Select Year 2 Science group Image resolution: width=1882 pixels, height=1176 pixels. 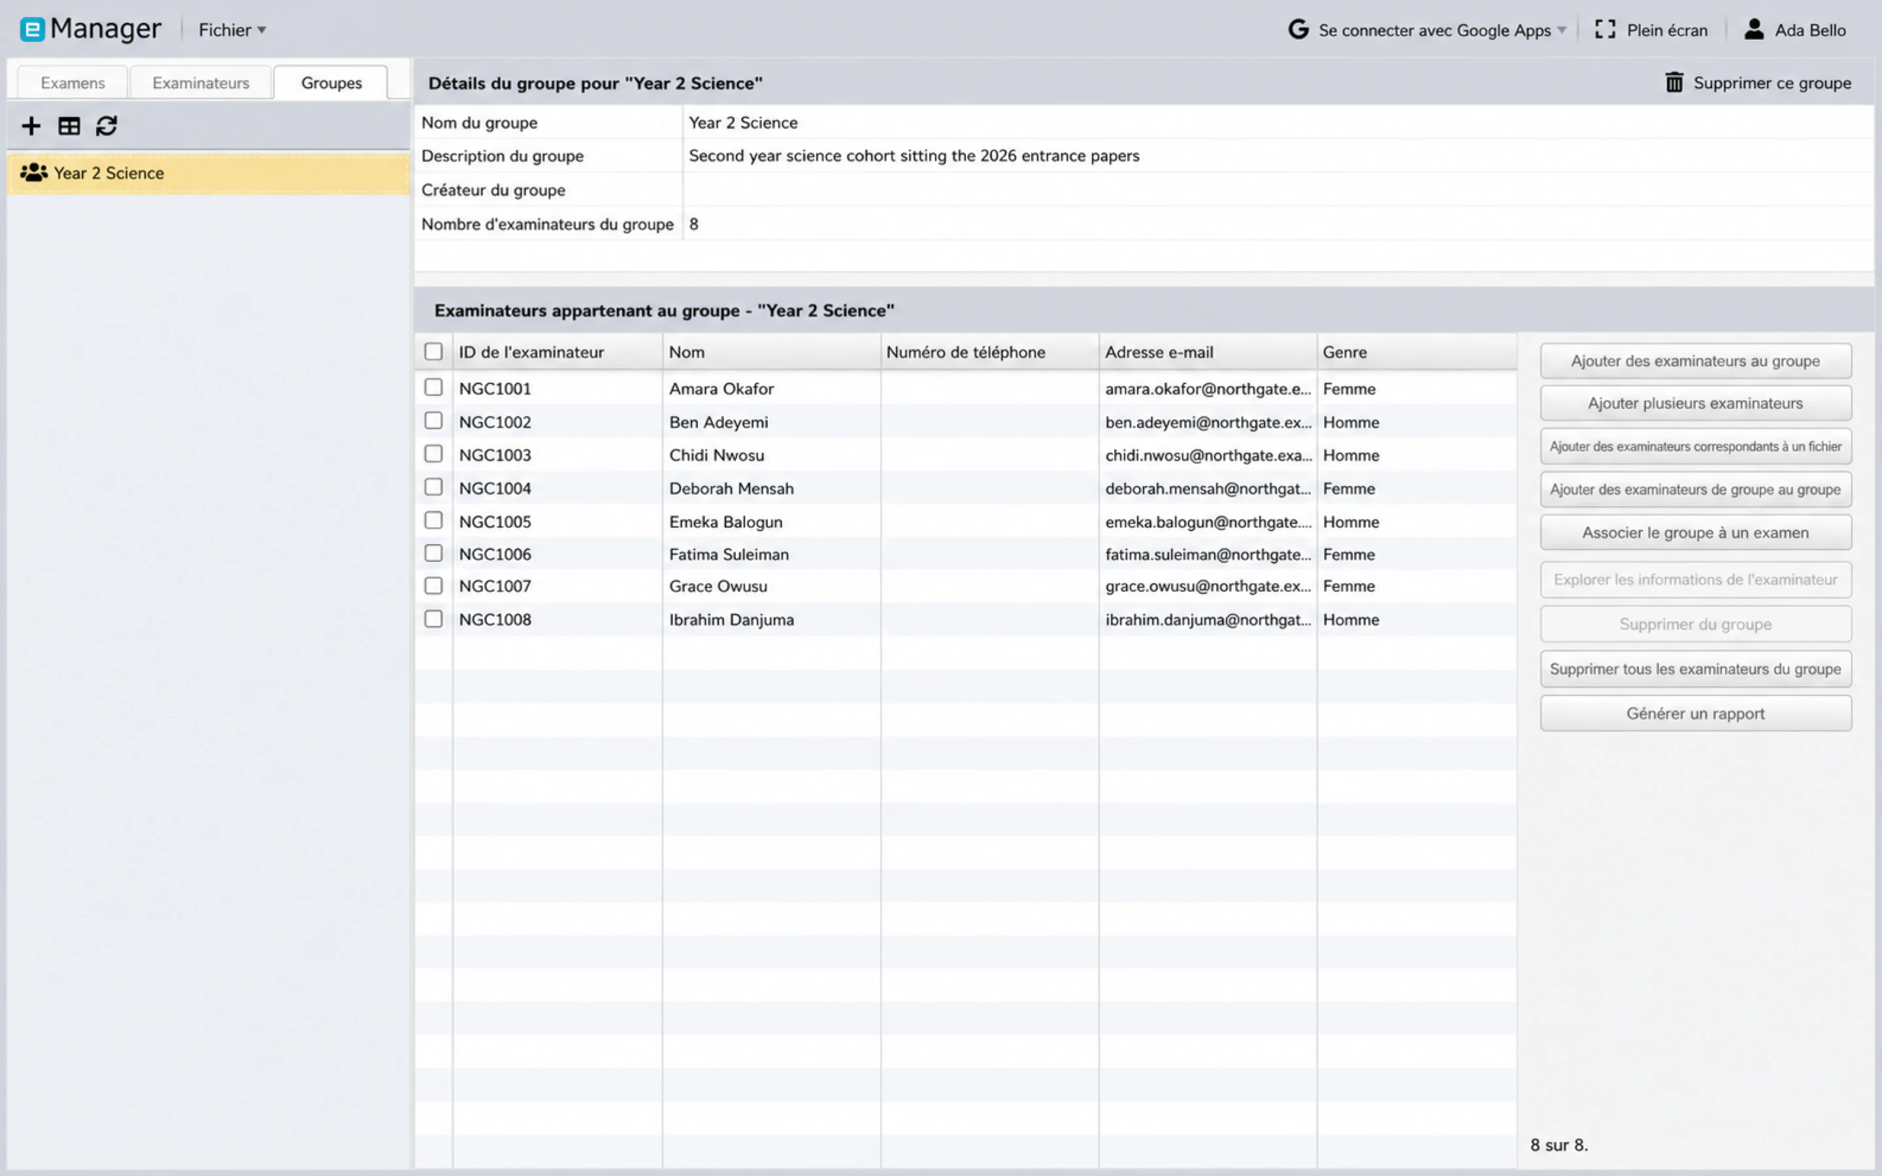click(x=208, y=172)
